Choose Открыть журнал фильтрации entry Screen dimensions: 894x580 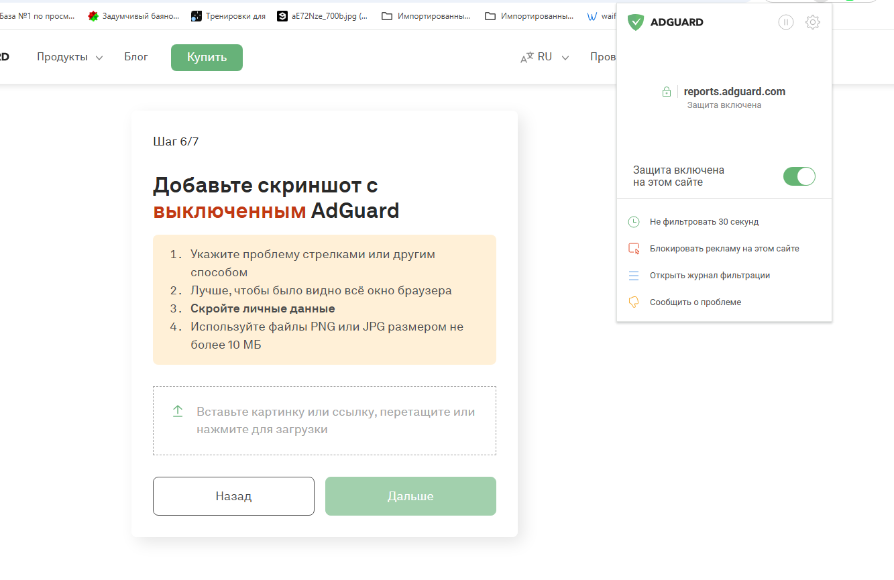[x=710, y=276]
